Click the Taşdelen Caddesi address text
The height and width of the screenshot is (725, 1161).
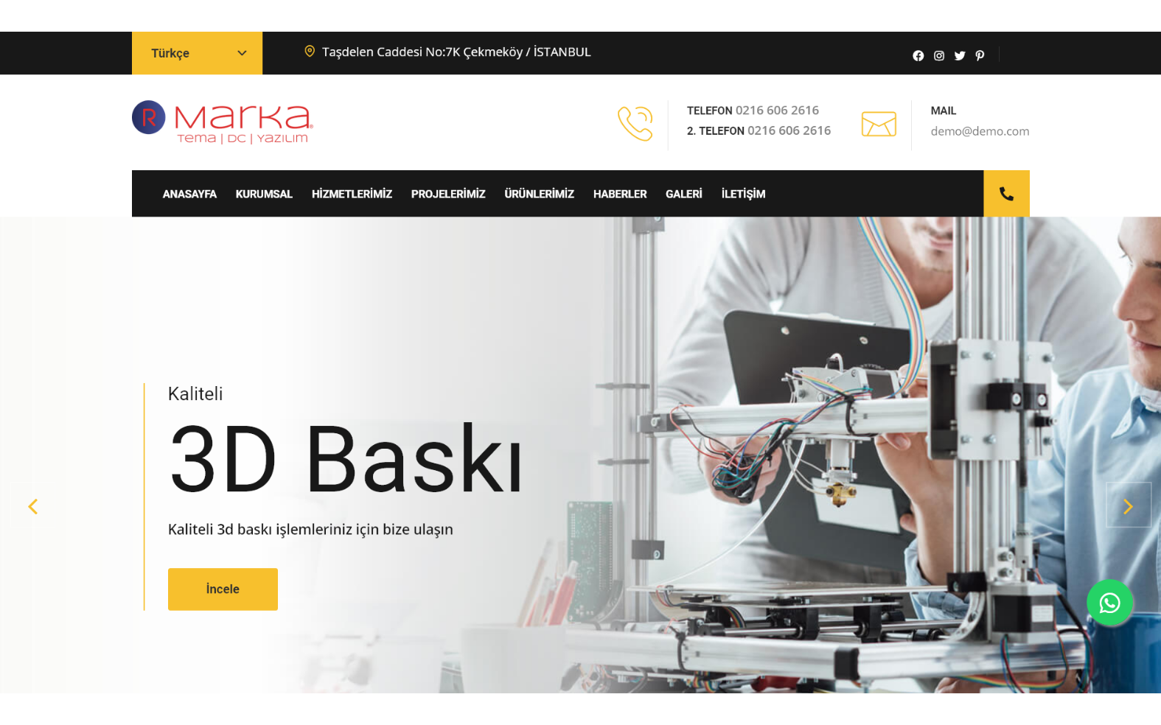pos(456,52)
